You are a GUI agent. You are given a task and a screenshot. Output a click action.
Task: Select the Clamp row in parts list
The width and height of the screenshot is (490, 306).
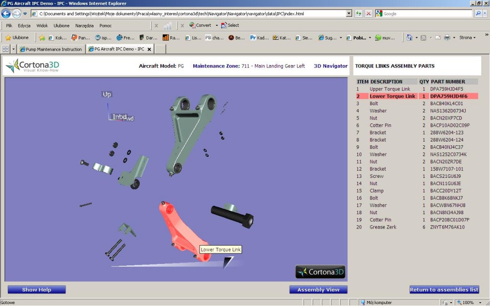tap(417, 191)
